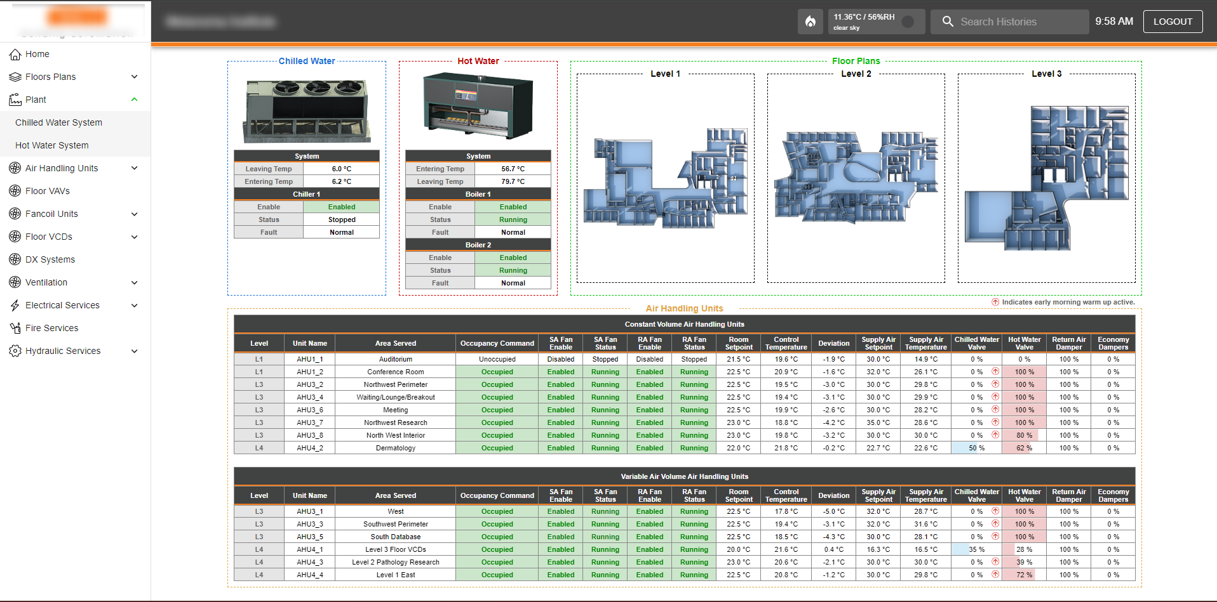Viewport: 1217px width, 602px height.
Task: Click the AHU4_1 chilled water valve 35% bar
Action: pyautogui.click(x=977, y=549)
